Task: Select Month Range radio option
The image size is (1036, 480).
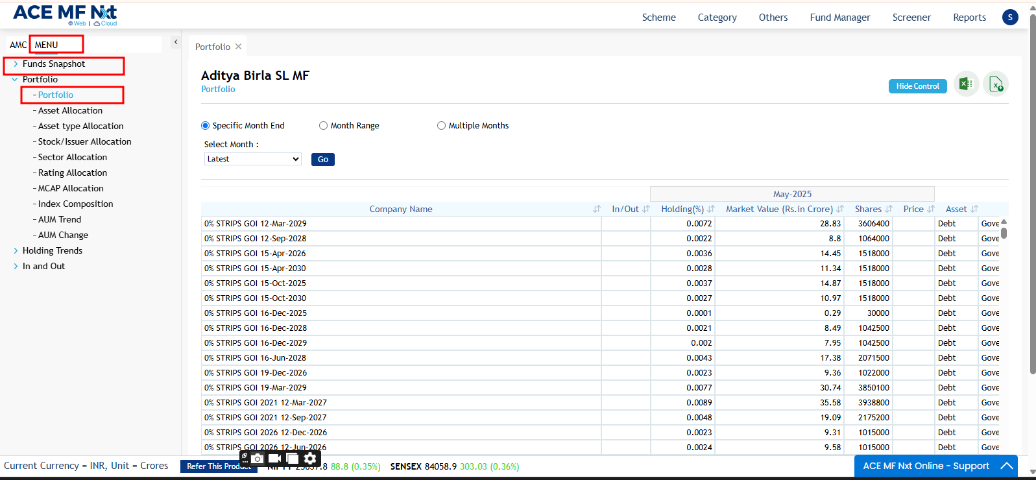Action: [323, 126]
